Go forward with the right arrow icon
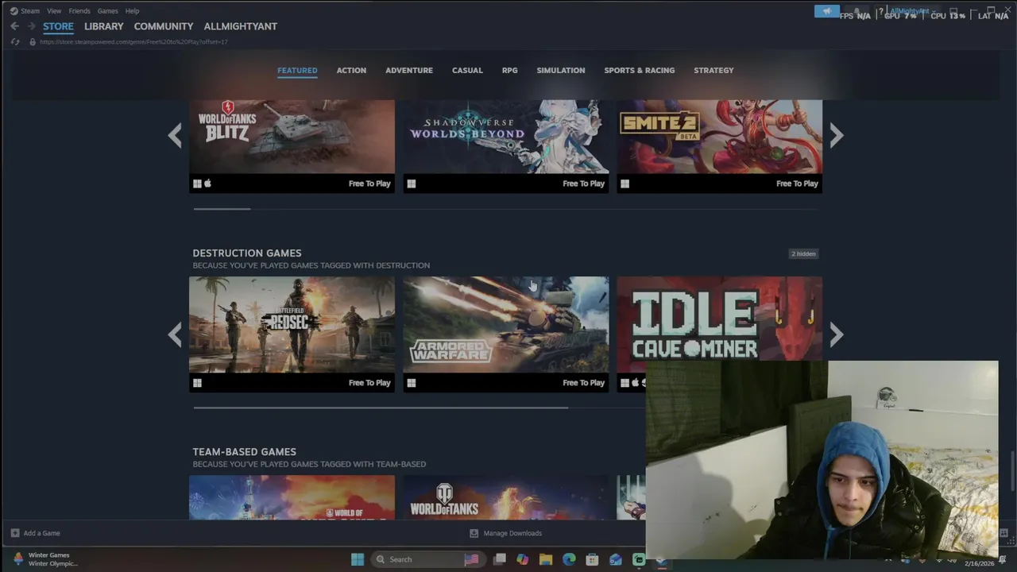This screenshot has height=572, width=1017. (x=32, y=26)
